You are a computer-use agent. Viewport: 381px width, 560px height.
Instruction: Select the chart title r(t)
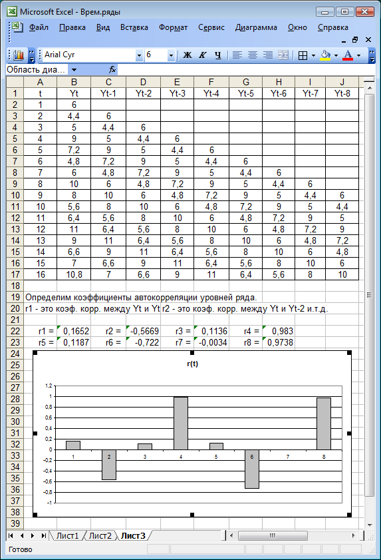click(x=192, y=364)
